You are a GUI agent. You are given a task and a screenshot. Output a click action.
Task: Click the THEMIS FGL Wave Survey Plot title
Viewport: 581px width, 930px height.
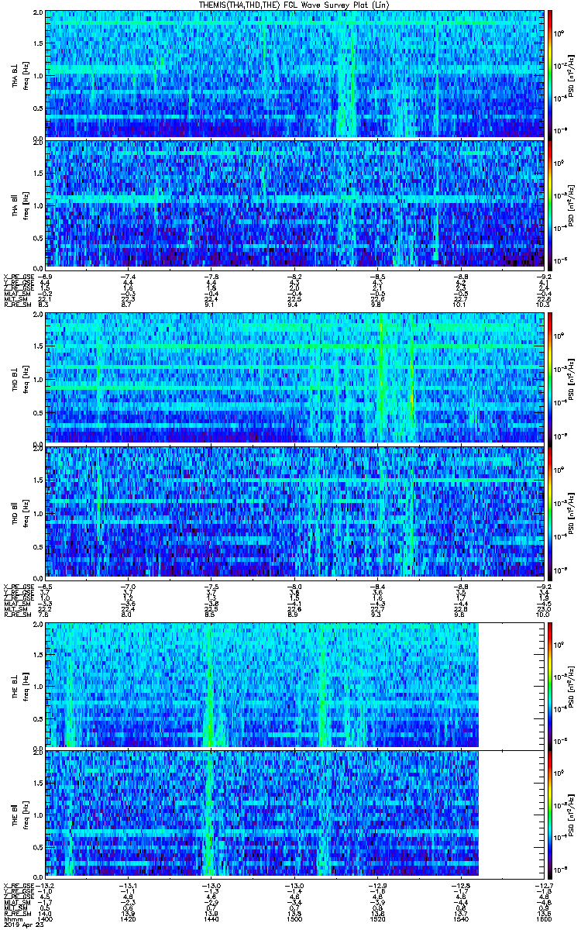294,5
